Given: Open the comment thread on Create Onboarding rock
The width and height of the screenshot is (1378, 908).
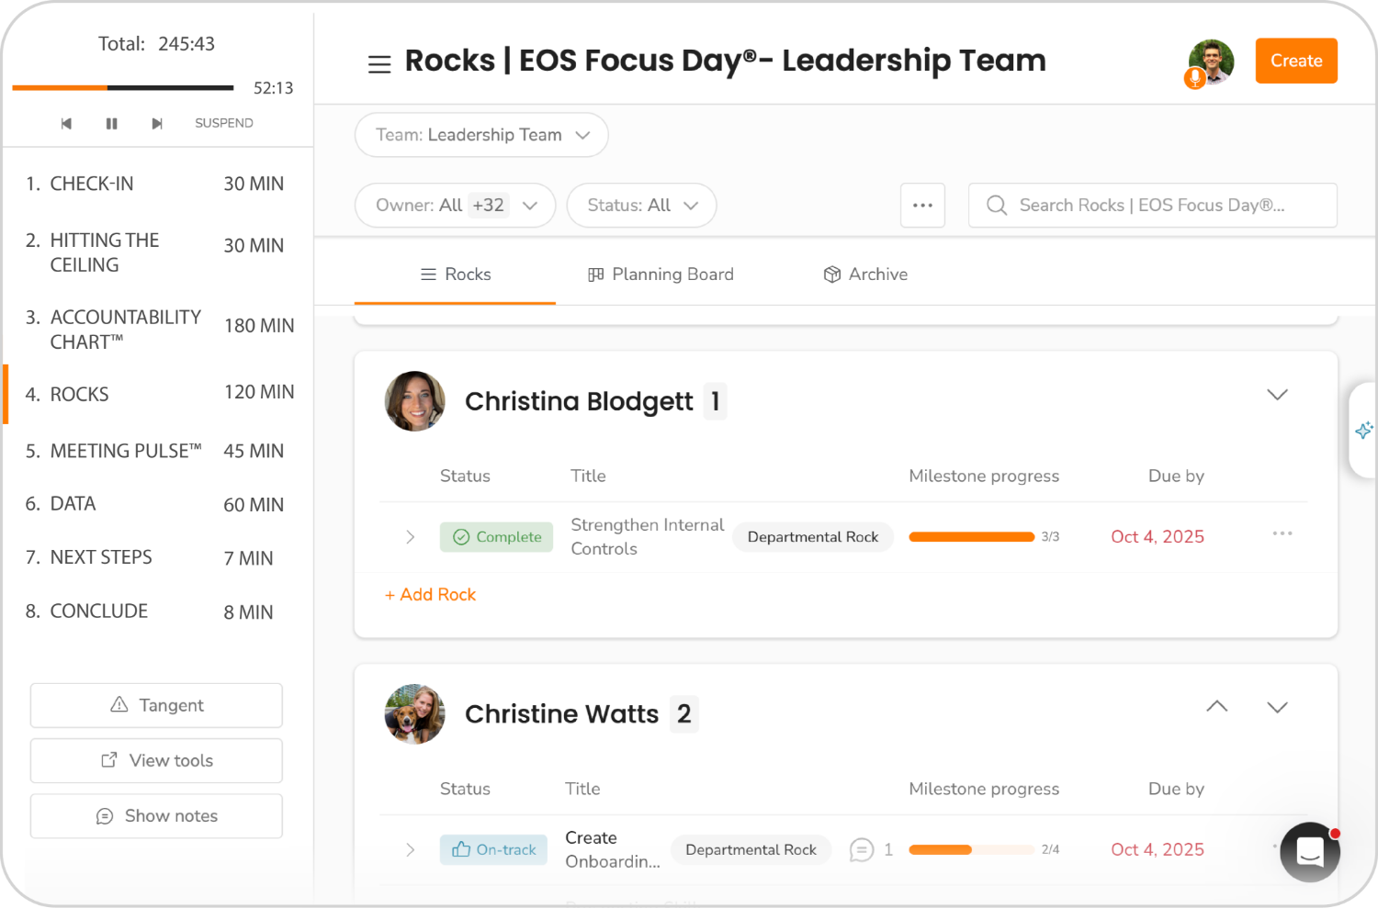Looking at the screenshot, I should coord(861,849).
